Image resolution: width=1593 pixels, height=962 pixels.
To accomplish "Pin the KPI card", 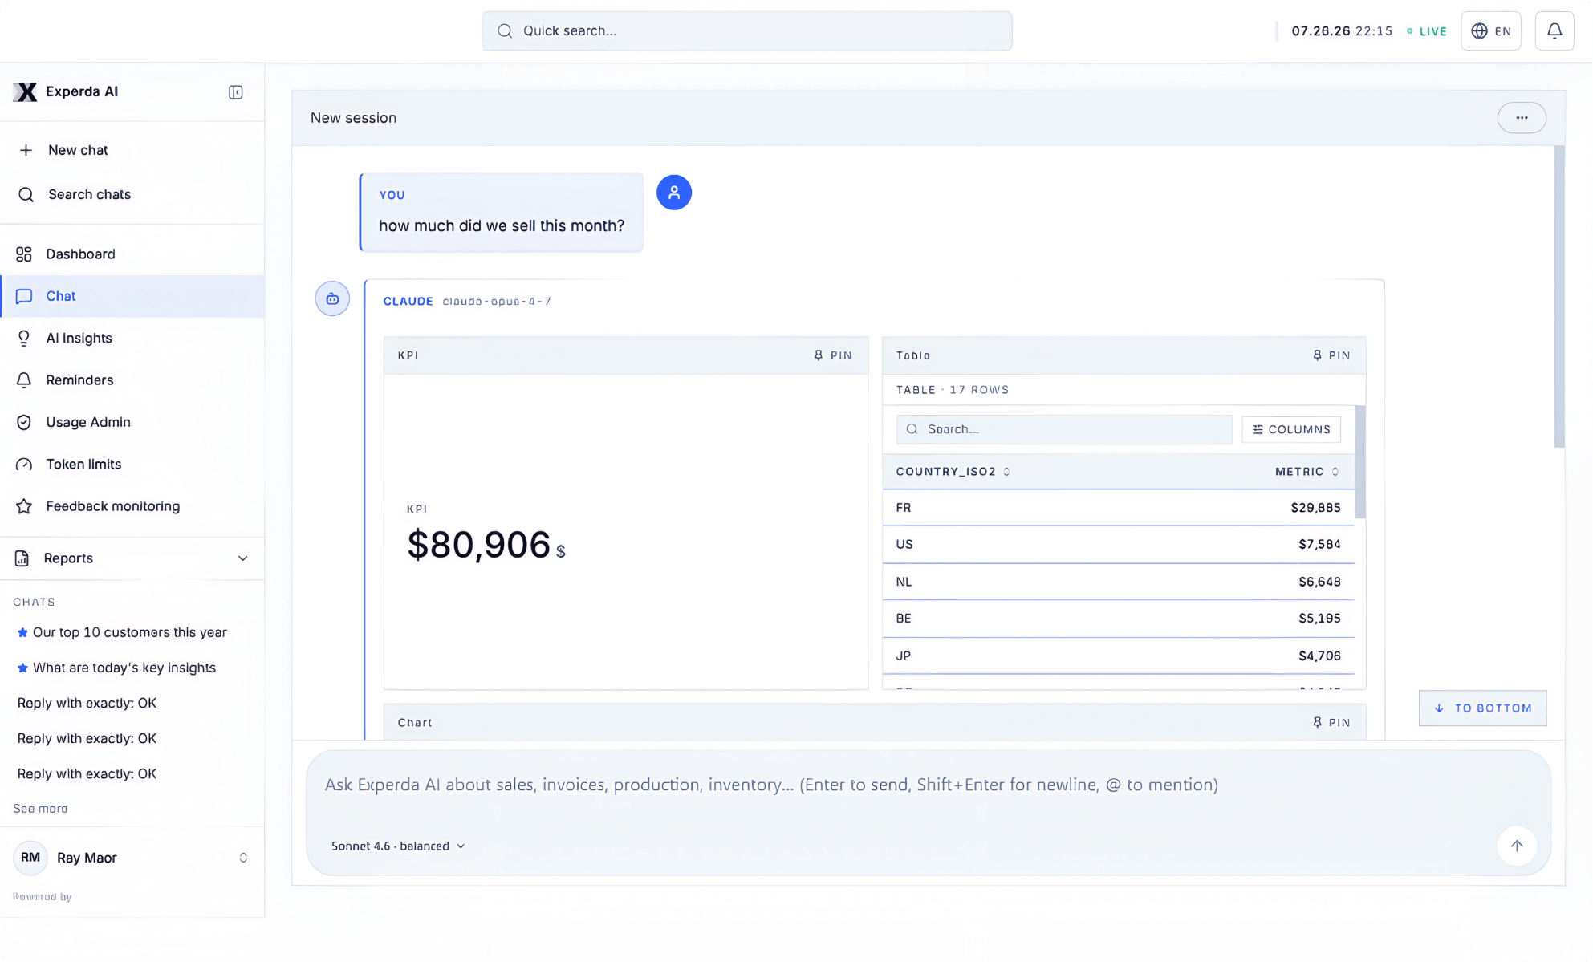I will click(833, 355).
